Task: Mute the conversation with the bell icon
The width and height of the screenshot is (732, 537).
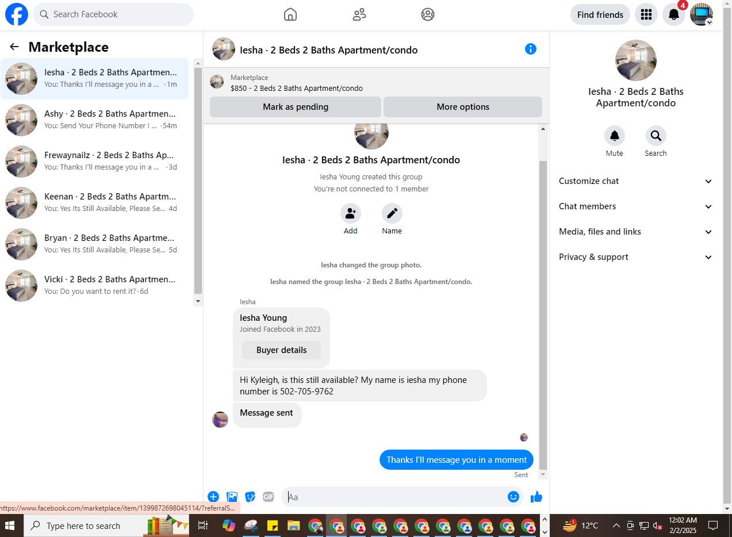Action: (615, 136)
